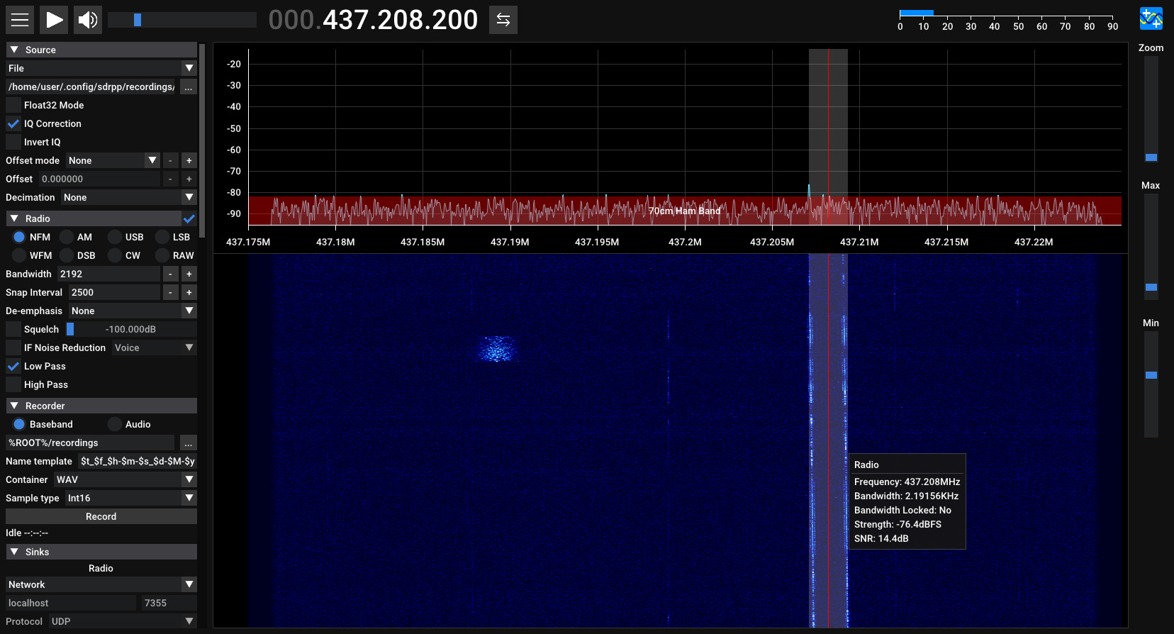Adjust the Zoom vertical slider
1174x634 pixels.
tap(1151, 157)
